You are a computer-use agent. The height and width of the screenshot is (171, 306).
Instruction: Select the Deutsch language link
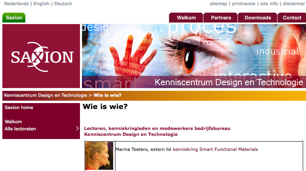click(x=63, y=4)
